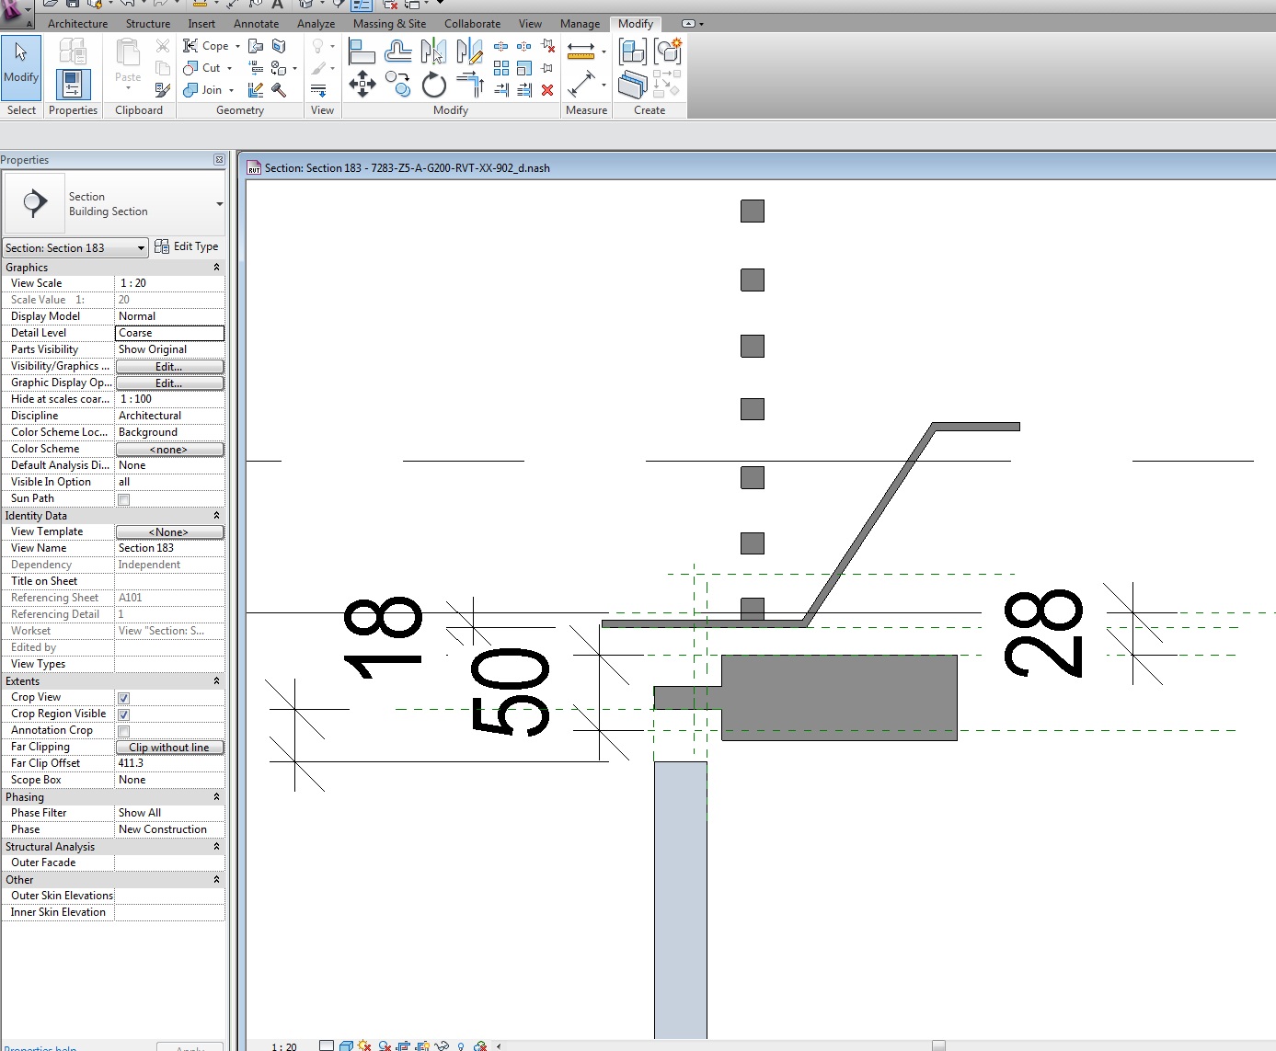This screenshot has width=1276, height=1051.
Task: Open the Section type selector dropdown
Action: (x=219, y=204)
